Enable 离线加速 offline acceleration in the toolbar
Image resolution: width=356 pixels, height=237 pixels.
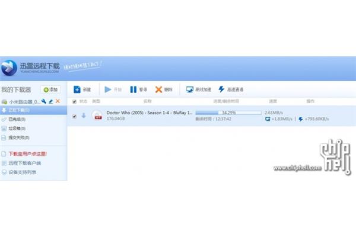[199, 89]
